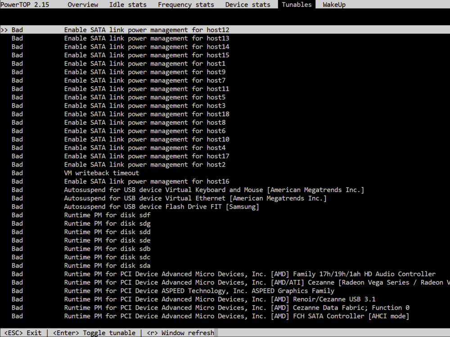Select Runtime PM for Cezanne Data Fabric

tap(237, 308)
